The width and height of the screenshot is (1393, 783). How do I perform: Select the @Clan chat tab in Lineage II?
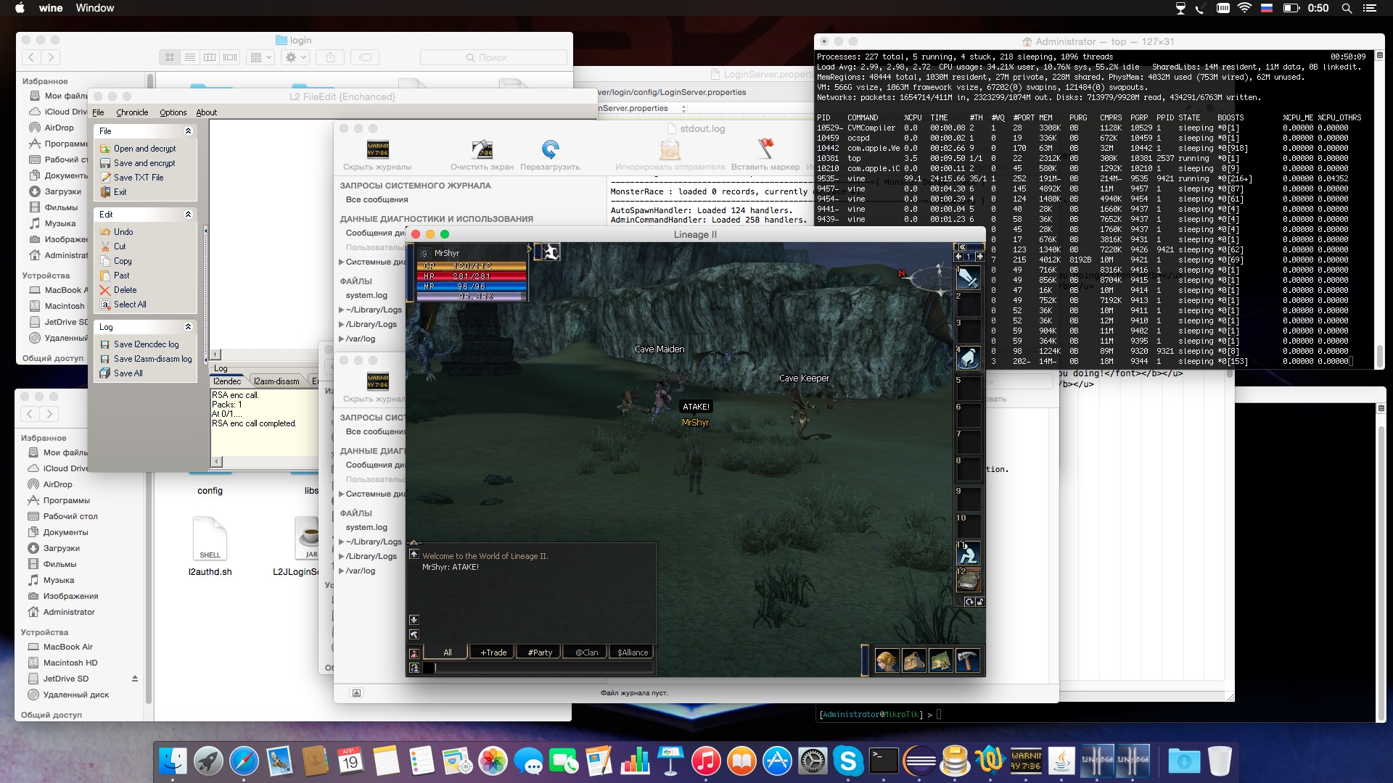tap(586, 652)
